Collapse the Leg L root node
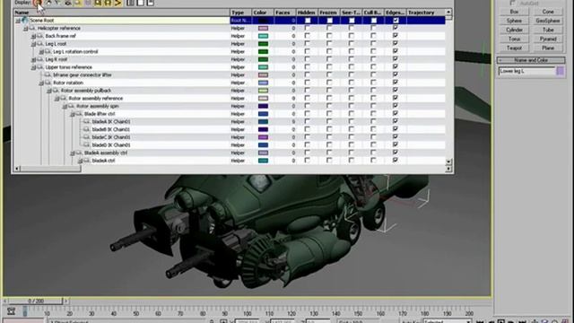The image size is (574, 323). (33, 44)
